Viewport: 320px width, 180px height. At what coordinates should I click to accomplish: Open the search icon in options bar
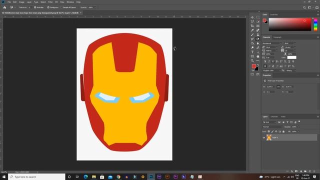304,7
